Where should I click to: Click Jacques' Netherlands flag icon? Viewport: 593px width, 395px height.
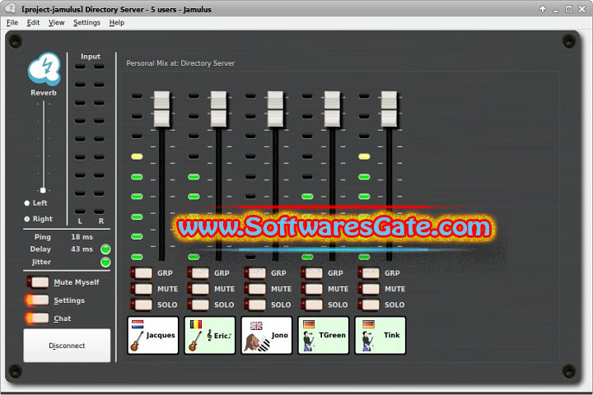[x=138, y=324]
